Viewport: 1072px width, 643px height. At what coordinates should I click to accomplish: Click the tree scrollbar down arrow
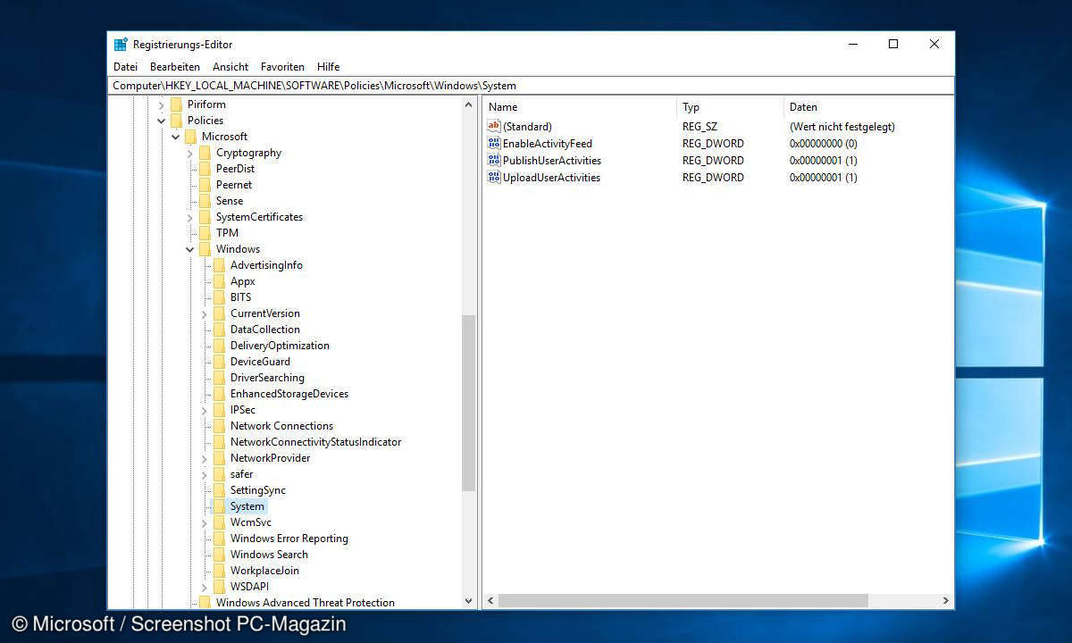point(469,602)
